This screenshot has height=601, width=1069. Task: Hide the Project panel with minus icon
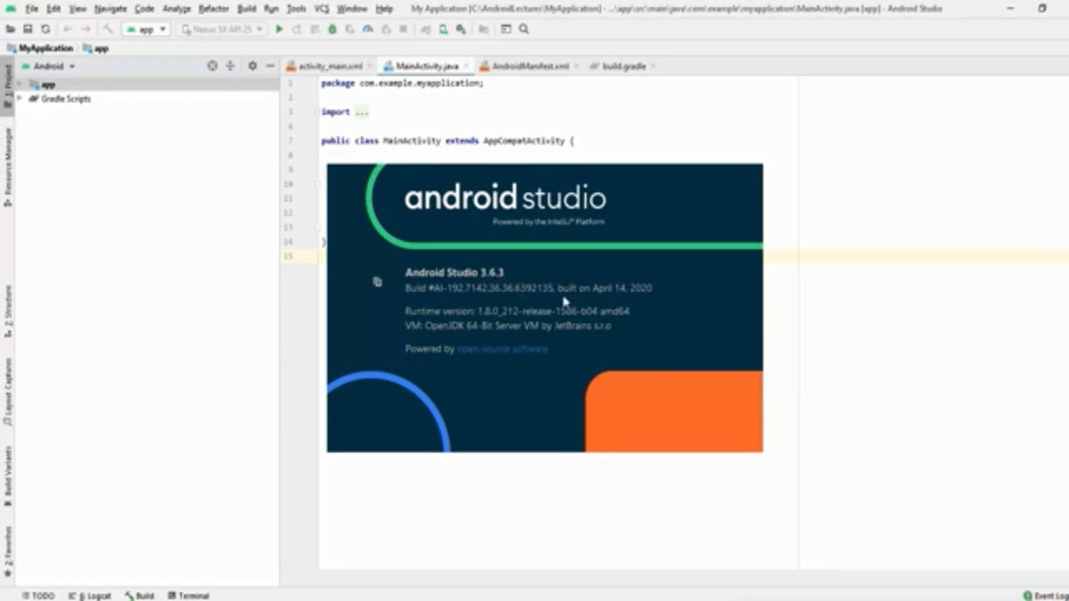270,66
